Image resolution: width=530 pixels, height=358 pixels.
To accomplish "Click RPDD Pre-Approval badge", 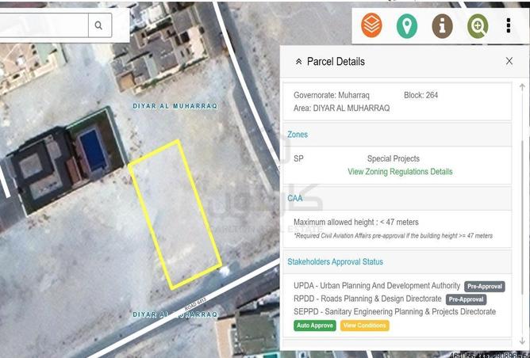I will click(466, 299).
